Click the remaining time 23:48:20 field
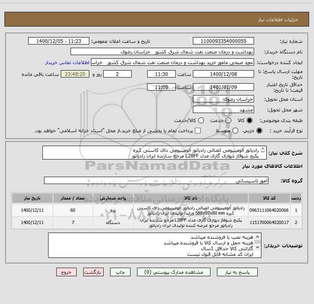The image size is (314, 304). [x=75, y=74]
